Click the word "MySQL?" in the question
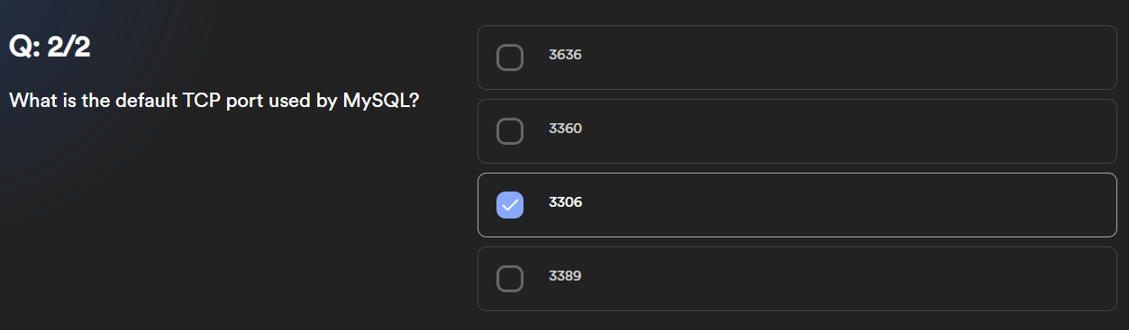This screenshot has width=1129, height=330. 380,101
